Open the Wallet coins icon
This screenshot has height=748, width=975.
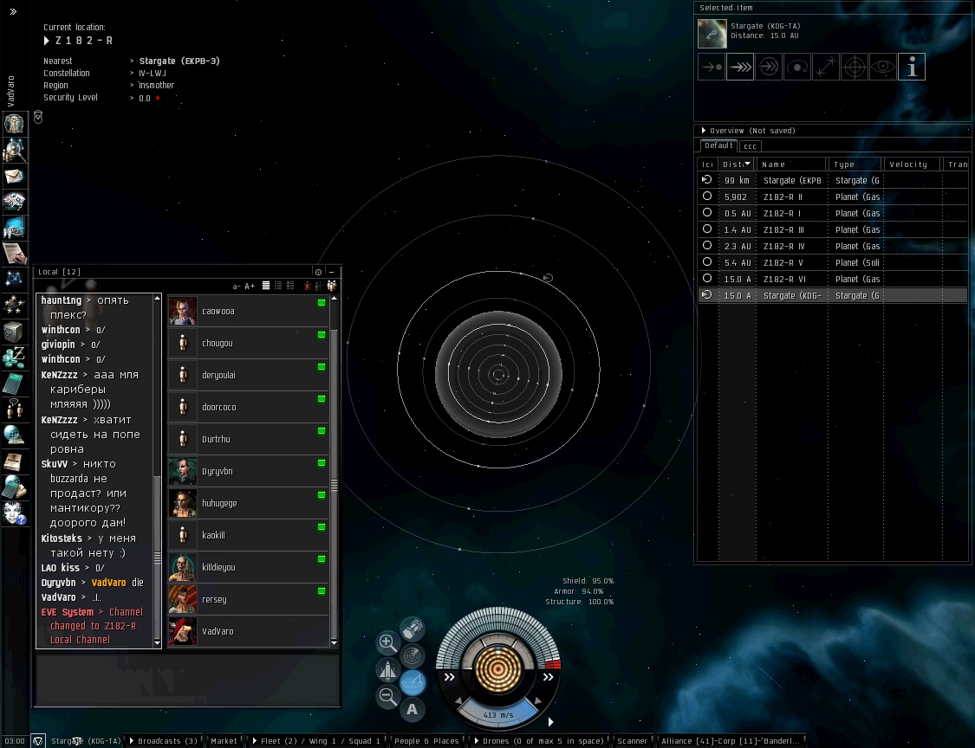tap(14, 358)
